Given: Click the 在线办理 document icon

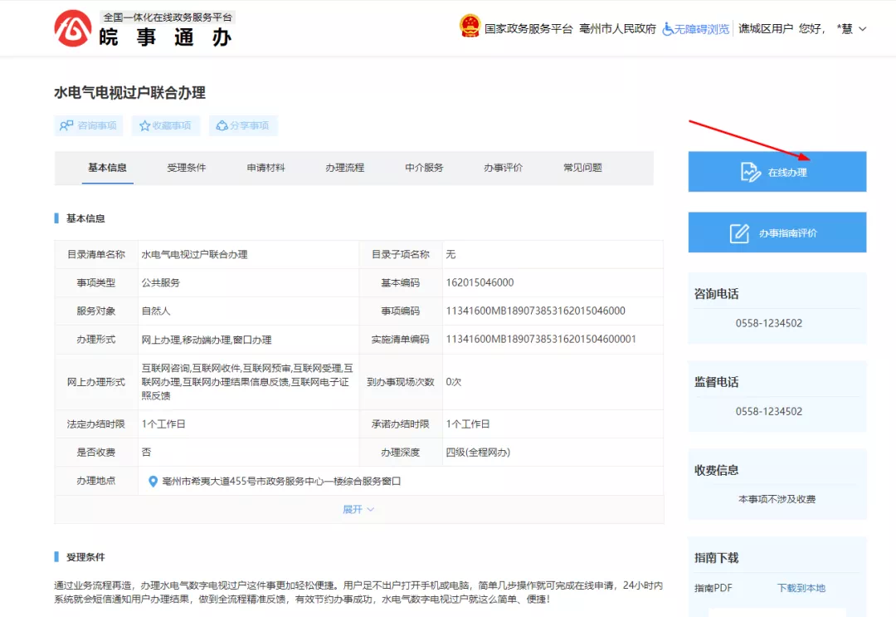Looking at the screenshot, I should coord(750,172).
